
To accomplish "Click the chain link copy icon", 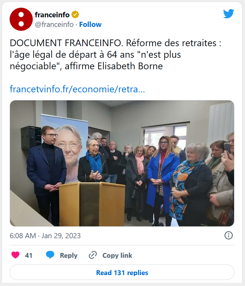I will pos(92,255).
